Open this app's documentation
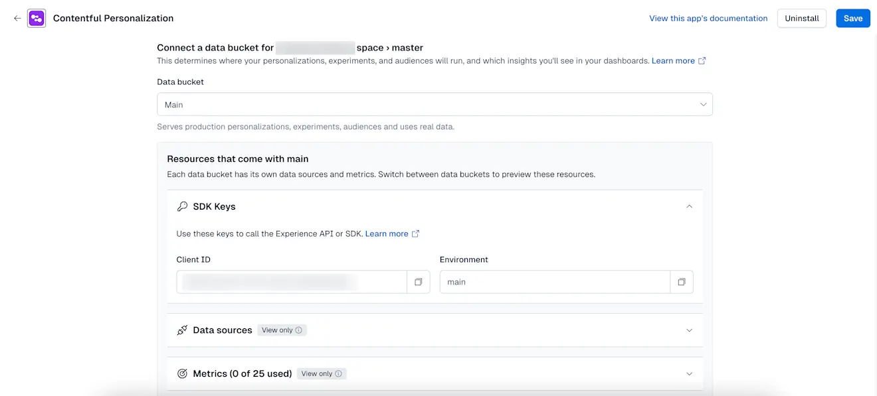Screen dimensions: 877x396 708,18
